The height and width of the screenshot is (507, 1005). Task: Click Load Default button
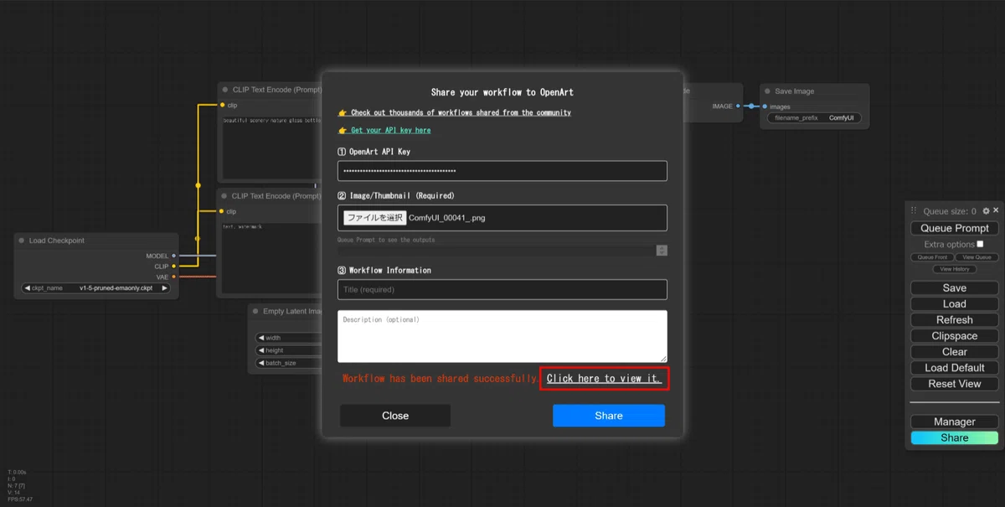point(955,368)
